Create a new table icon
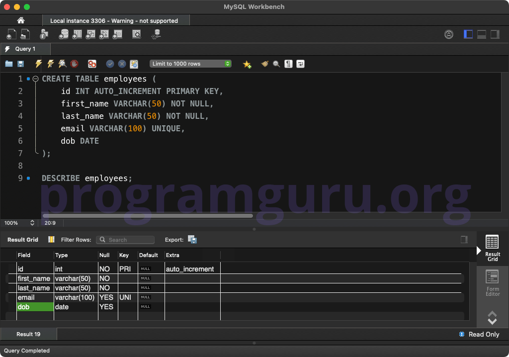 click(77, 34)
